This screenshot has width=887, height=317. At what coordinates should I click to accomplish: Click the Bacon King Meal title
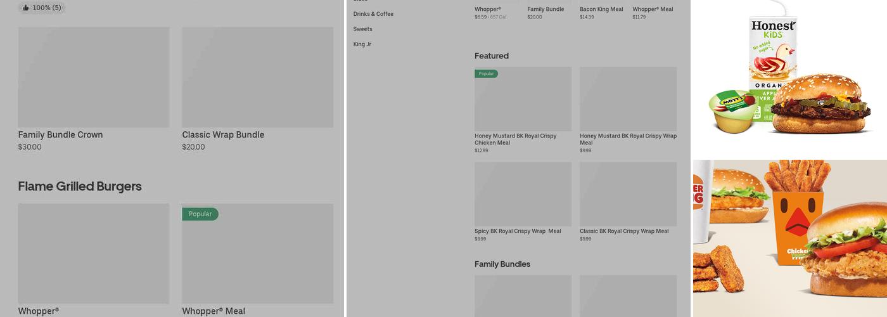[x=601, y=10]
